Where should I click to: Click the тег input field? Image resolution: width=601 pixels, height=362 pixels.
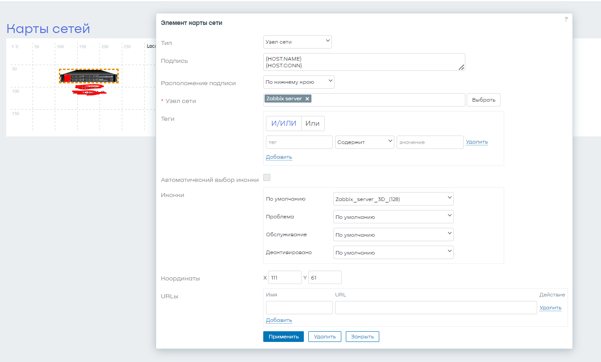pyautogui.click(x=299, y=142)
